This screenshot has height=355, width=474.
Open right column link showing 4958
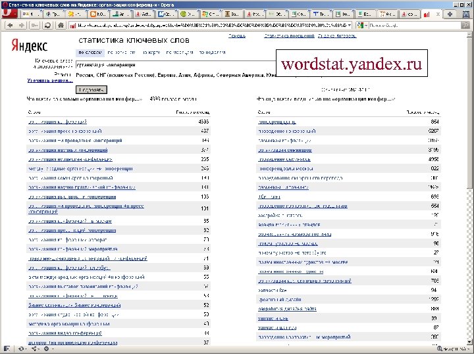(284, 159)
